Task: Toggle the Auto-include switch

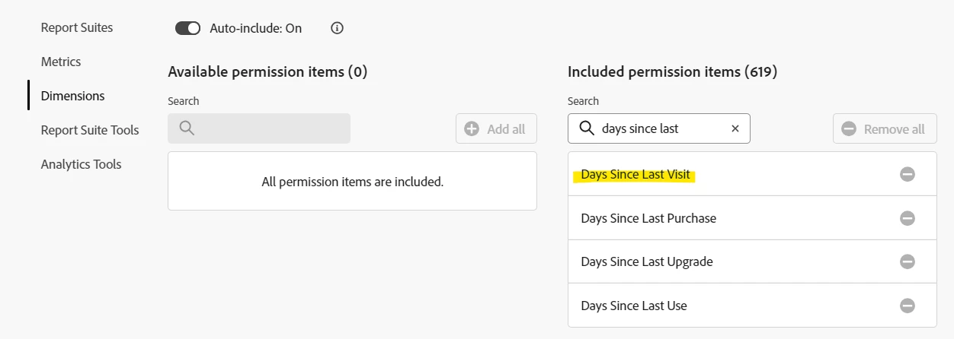Action: (187, 28)
